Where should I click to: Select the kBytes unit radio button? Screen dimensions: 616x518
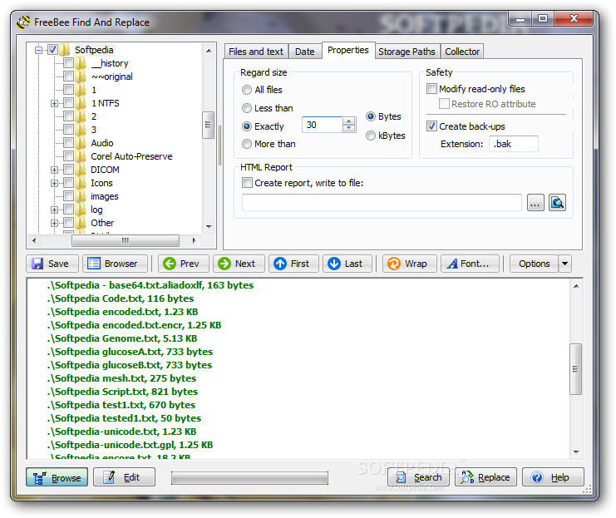pos(371,136)
